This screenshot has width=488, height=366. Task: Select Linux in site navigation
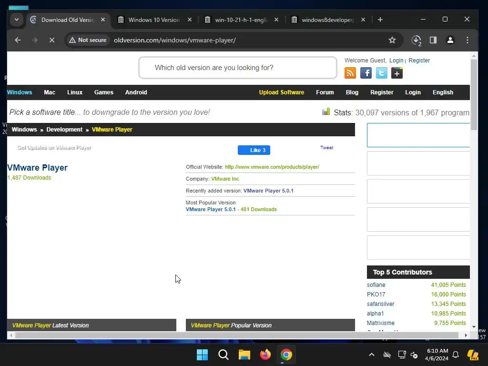point(75,92)
